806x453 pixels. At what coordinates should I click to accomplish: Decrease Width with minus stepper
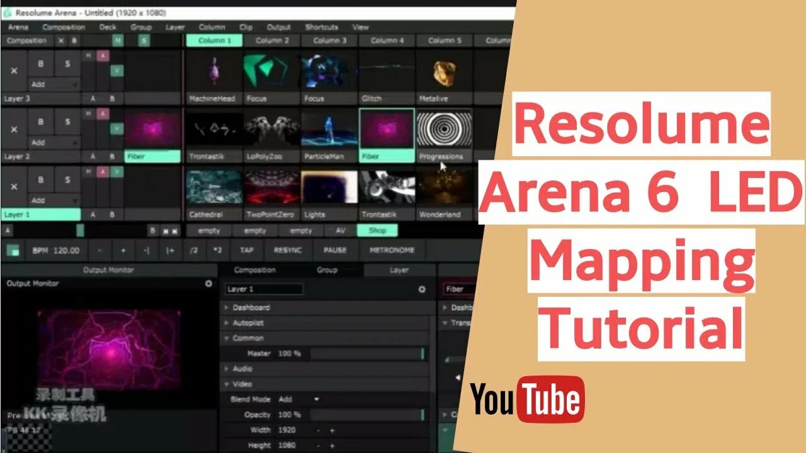pos(319,430)
